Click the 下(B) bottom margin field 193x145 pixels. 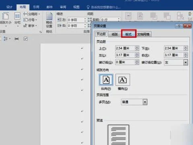click(174, 48)
